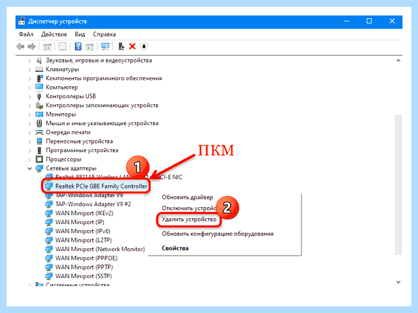Select WAN Miniport (IKEv2)
418x313 pixels.
(x=84, y=213)
